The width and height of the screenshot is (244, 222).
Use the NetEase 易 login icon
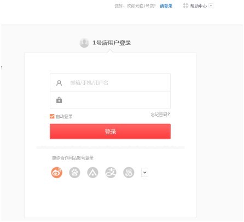[129, 172]
